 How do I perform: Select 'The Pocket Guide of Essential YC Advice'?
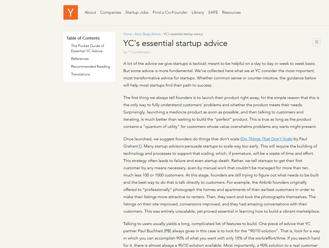(87, 48)
